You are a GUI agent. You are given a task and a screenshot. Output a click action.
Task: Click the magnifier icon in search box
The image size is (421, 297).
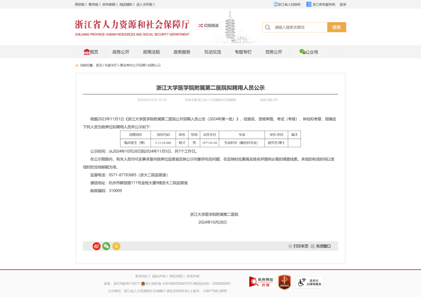tap(268, 28)
